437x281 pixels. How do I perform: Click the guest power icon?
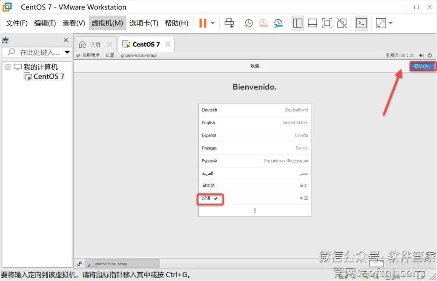[x=429, y=55]
